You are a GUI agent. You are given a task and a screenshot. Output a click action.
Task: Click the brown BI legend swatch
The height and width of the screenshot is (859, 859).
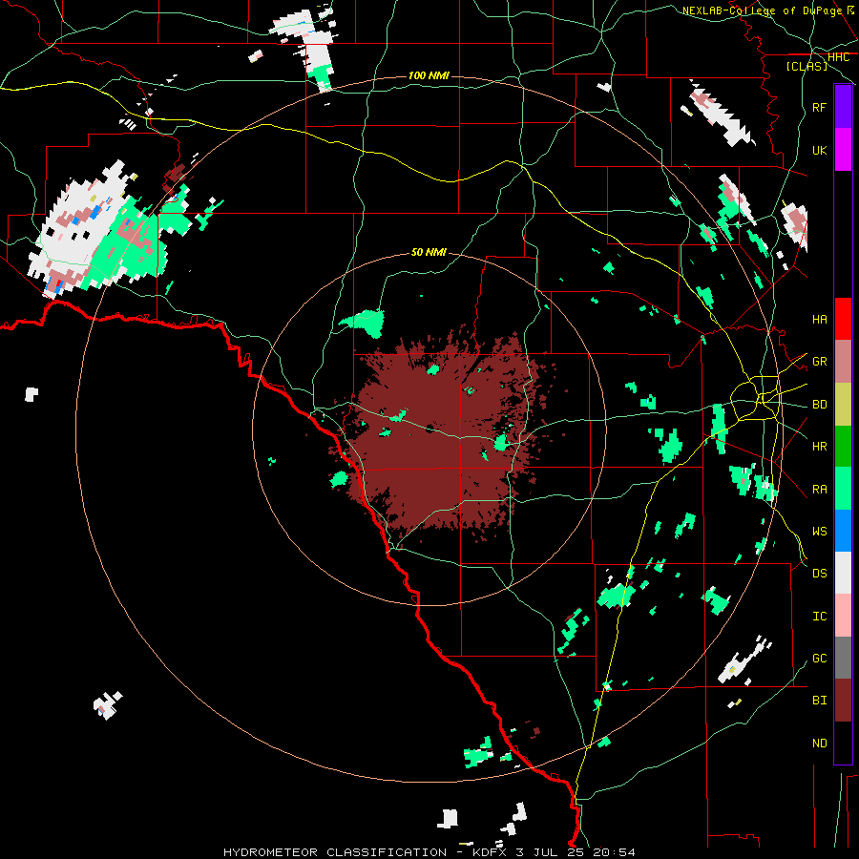pos(843,701)
